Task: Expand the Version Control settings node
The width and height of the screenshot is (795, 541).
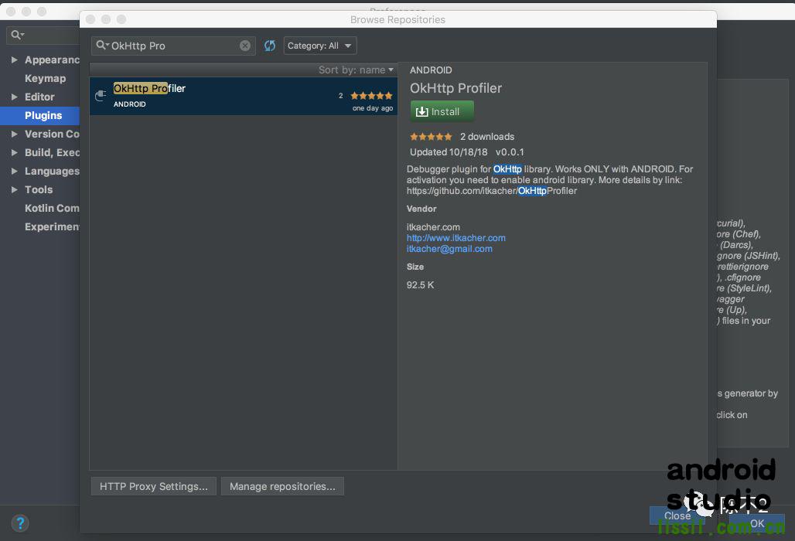Action: tap(14, 134)
